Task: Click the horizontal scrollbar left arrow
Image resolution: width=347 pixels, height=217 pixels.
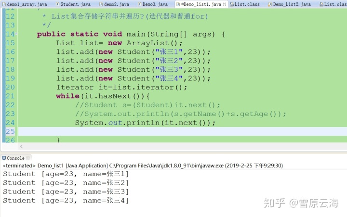Action: coord(21,146)
